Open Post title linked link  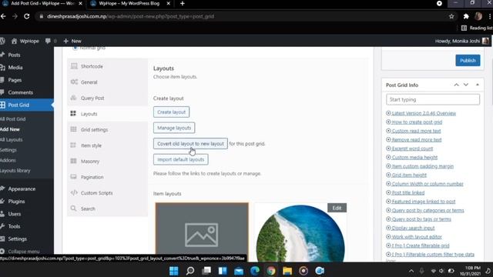[x=407, y=192]
